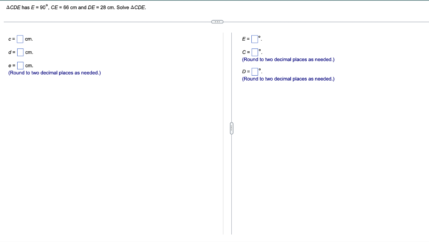Image resolution: width=429 pixels, height=242 pixels.
Task: Click the answer box for angle C
Action: (255, 52)
